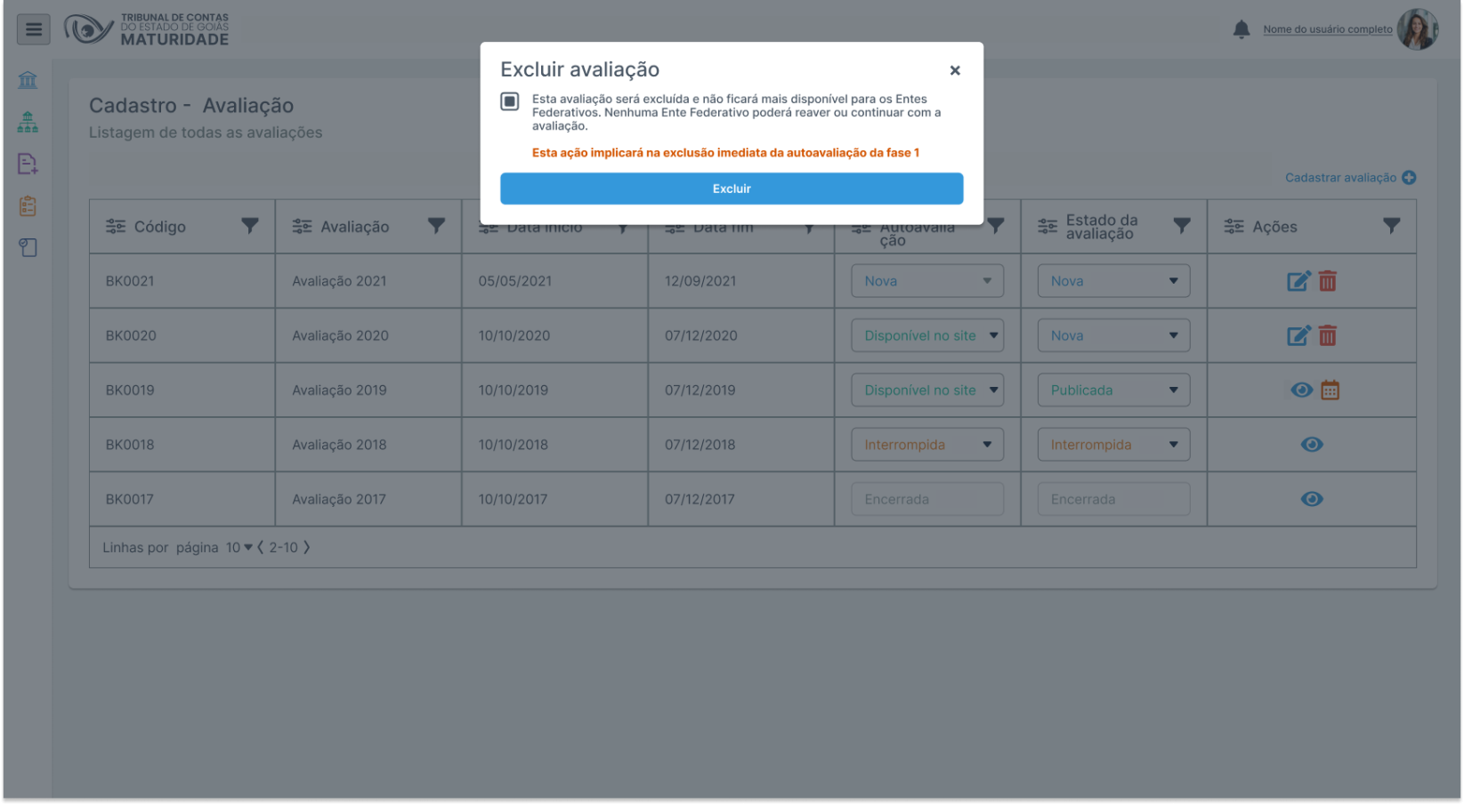Click the notification bell icon

1241,29
